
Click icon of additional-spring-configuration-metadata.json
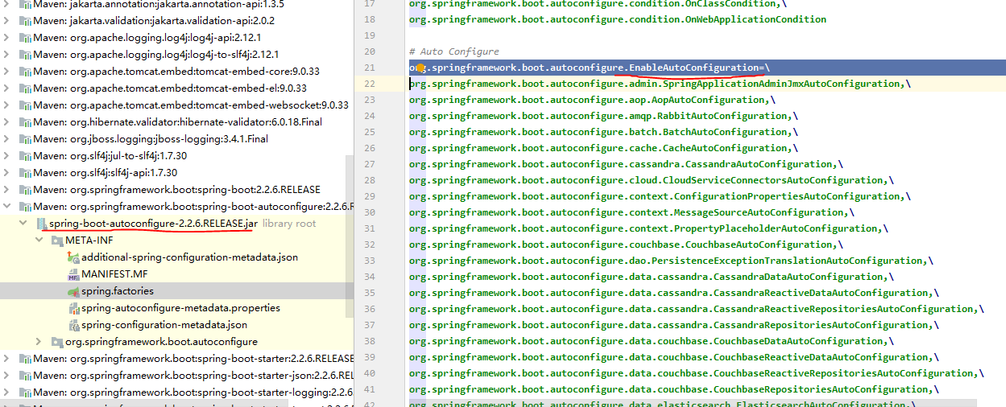tap(73, 257)
